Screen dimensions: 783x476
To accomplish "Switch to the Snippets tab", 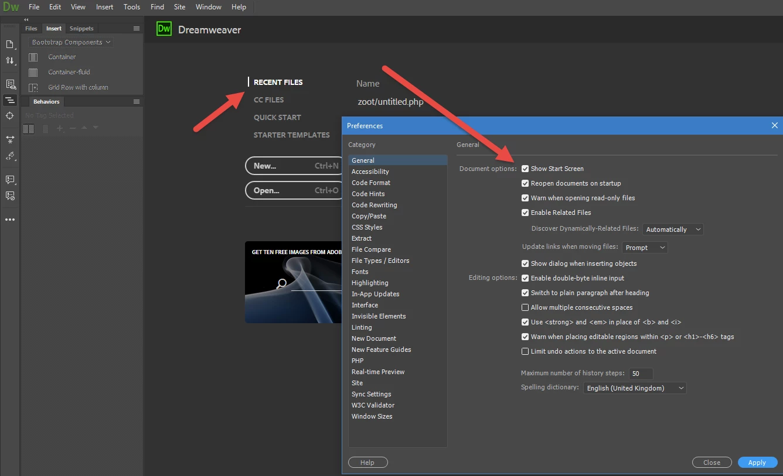I will point(81,28).
